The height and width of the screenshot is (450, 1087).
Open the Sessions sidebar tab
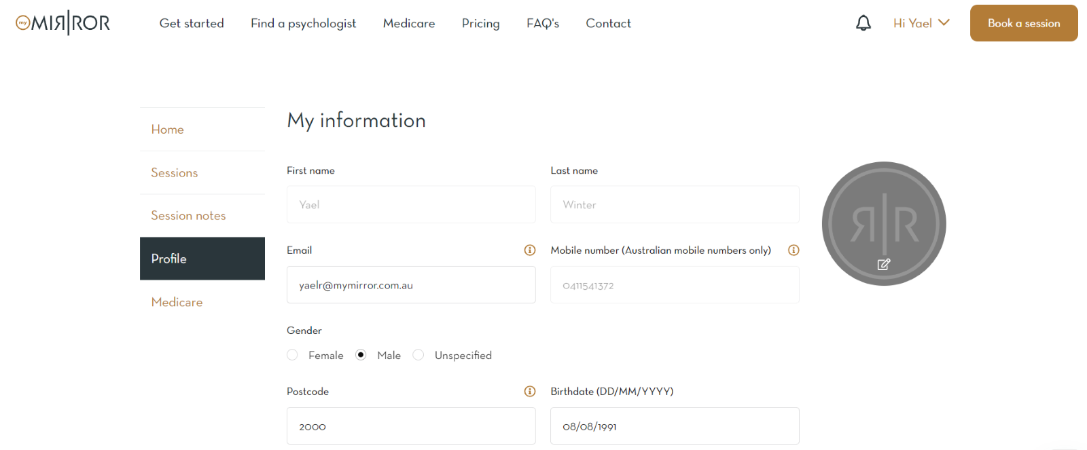coord(175,173)
